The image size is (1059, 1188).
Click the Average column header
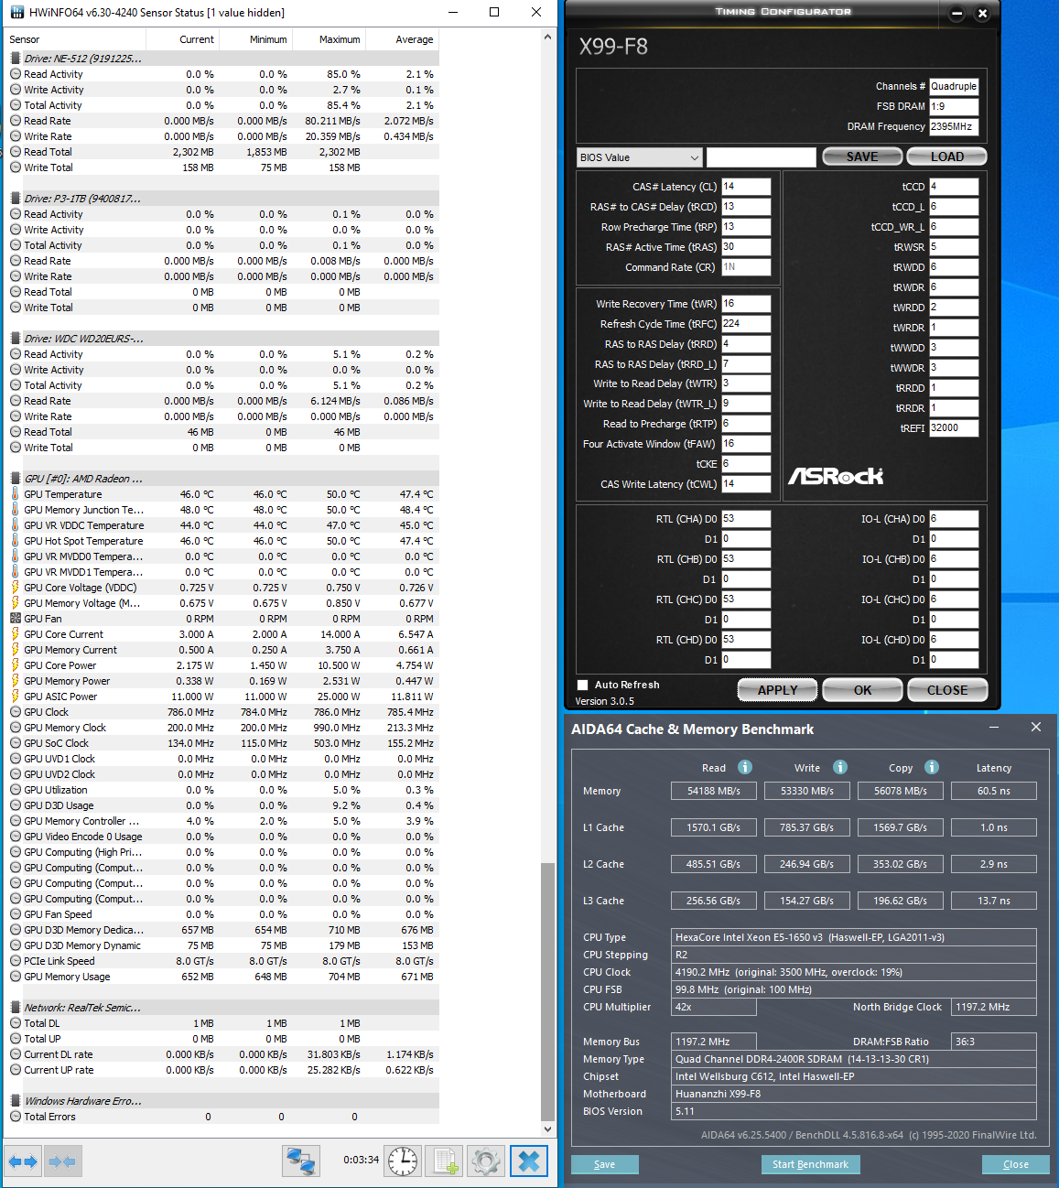click(x=402, y=39)
